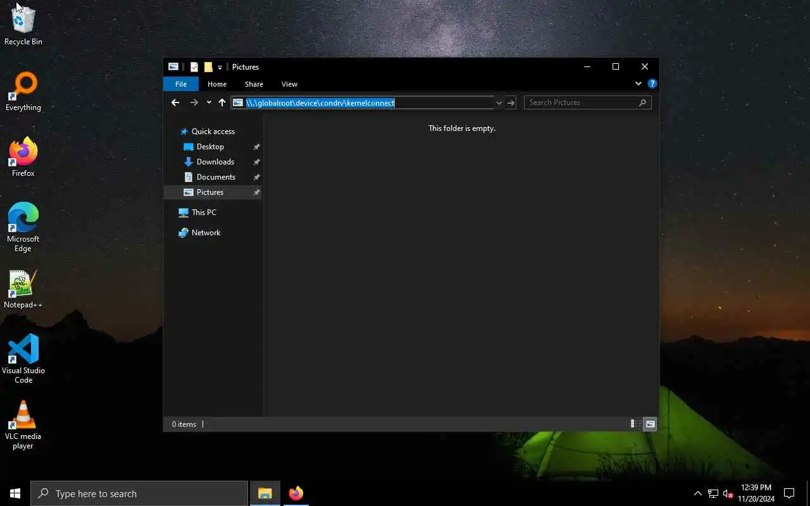Open the Microsoft Edge desktop shortcut

[x=23, y=228]
